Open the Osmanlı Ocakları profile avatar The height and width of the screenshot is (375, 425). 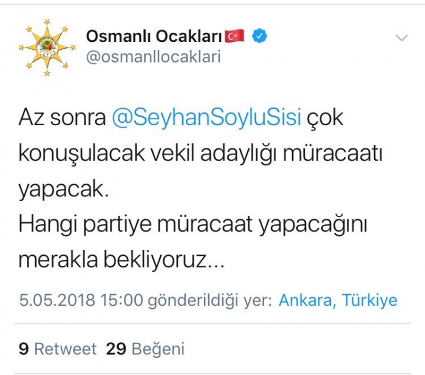[x=47, y=47]
